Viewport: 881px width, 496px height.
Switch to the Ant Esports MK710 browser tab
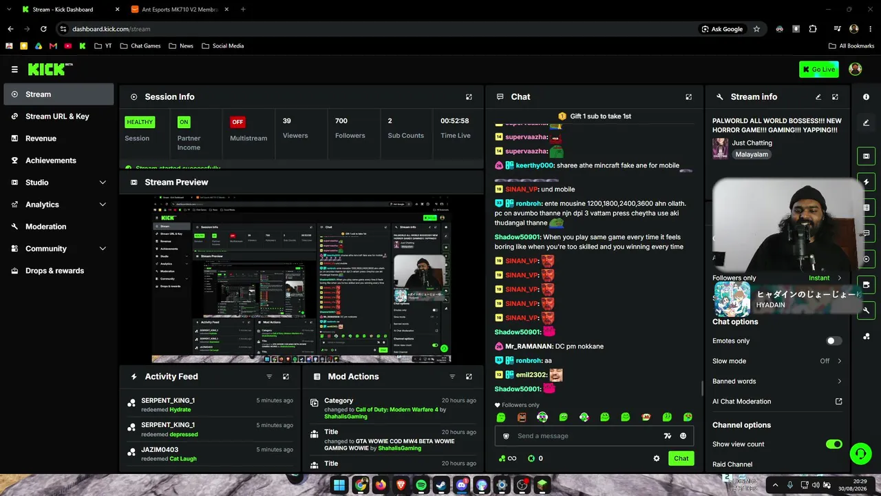(180, 10)
